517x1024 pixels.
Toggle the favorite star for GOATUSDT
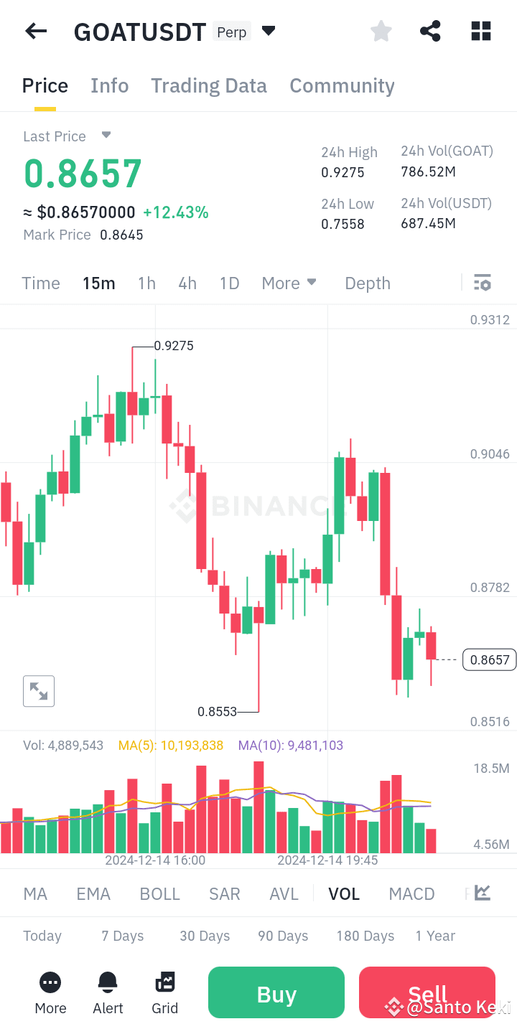click(381, 30)
